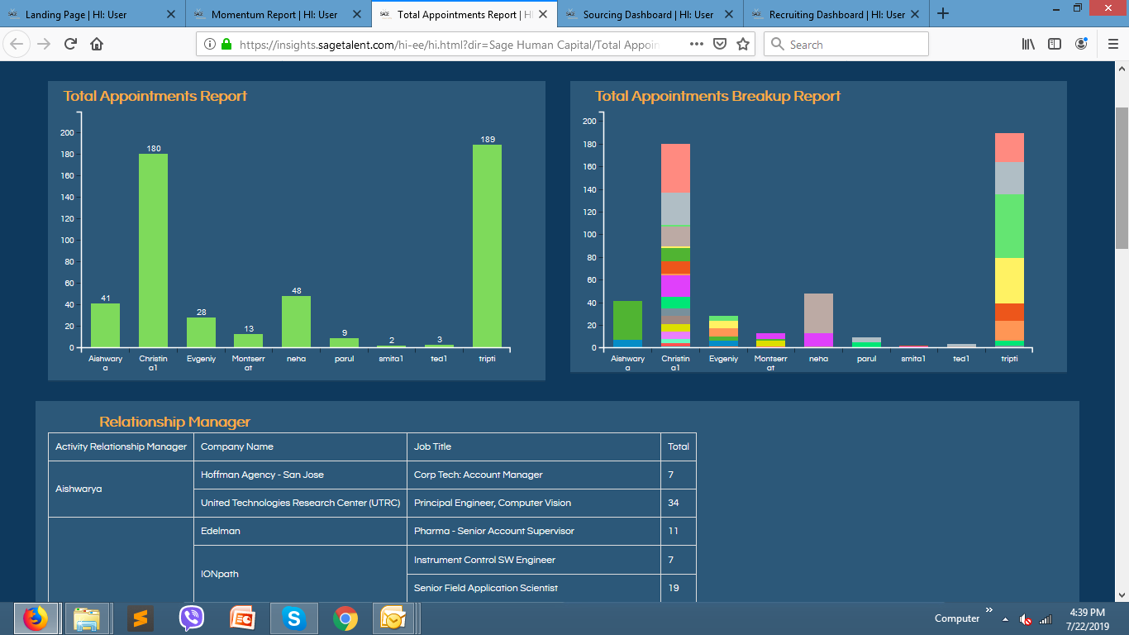Click Senior Field Application Scientist cell
Image resolution: width=1129 pixels, height=635 pixels.
534,588
